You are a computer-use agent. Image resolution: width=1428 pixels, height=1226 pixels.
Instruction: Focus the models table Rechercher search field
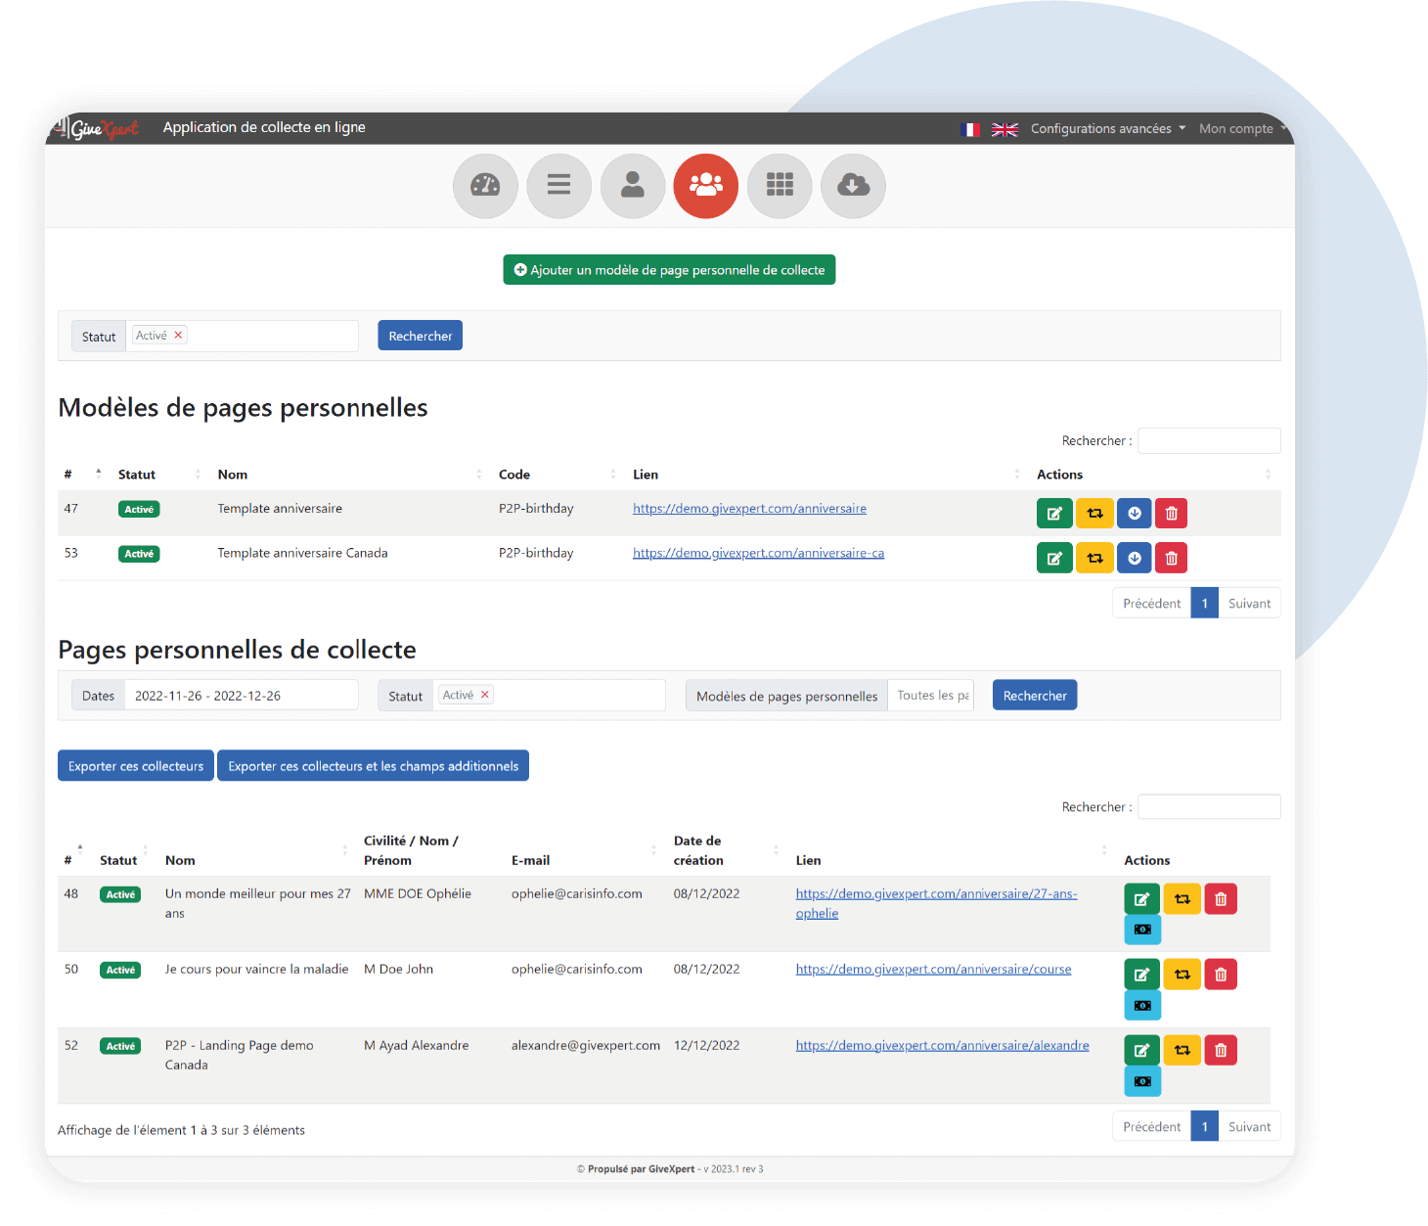tap(1209, 441)
